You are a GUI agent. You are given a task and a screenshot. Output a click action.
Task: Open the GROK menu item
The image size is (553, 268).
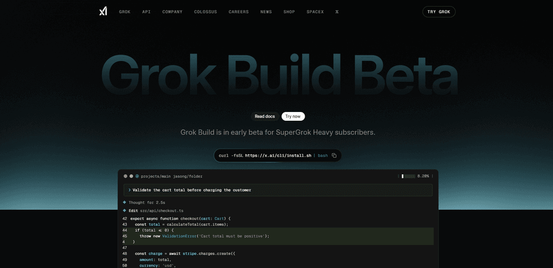click(125, 12)
